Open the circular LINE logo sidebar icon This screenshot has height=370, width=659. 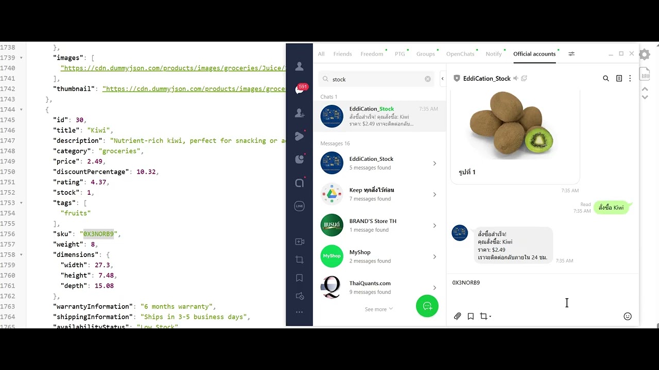[300, 206]
